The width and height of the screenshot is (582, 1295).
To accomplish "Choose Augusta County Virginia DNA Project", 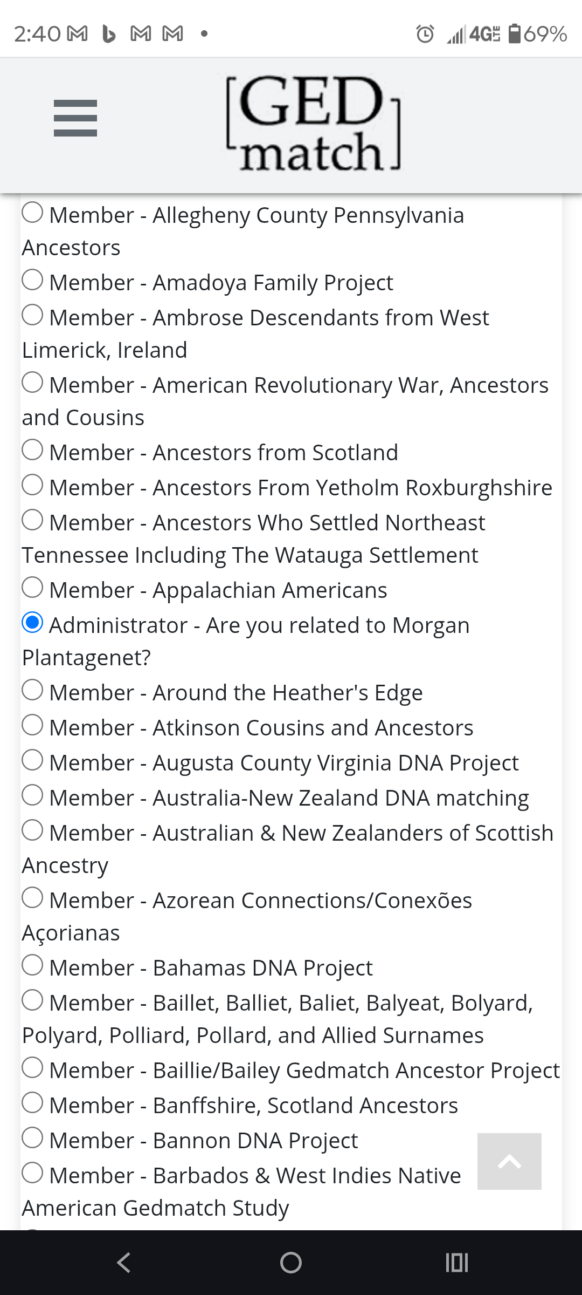I will coord(33,762).
